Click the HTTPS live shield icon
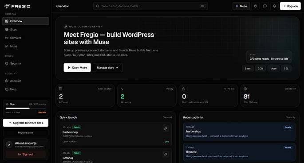 coord(184,89)
